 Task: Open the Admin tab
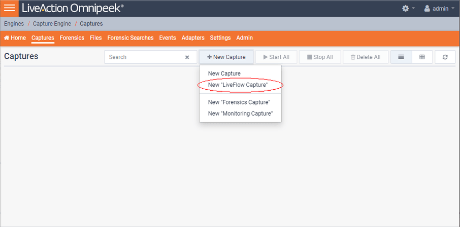coord(244,38)
